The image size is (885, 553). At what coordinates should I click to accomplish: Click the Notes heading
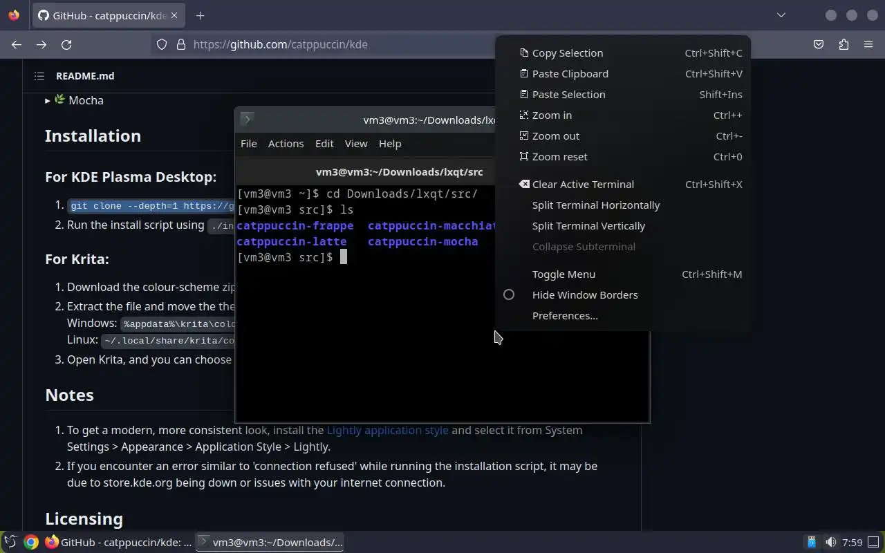(x=69, y=395)
